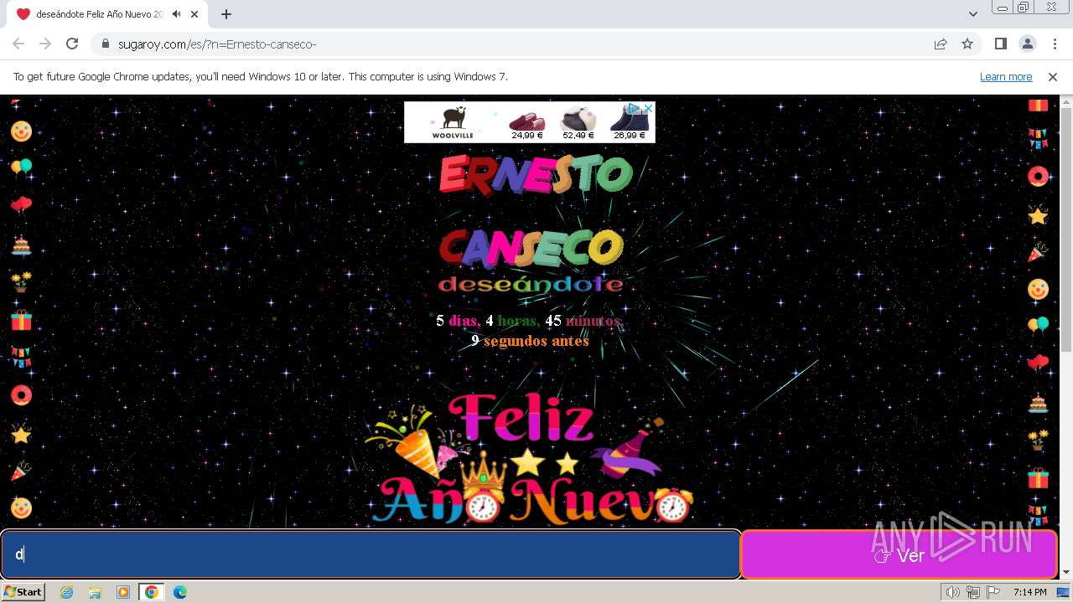1073x603 pixels.
Task: Open the Learn more link
Action: (1006, 77)
